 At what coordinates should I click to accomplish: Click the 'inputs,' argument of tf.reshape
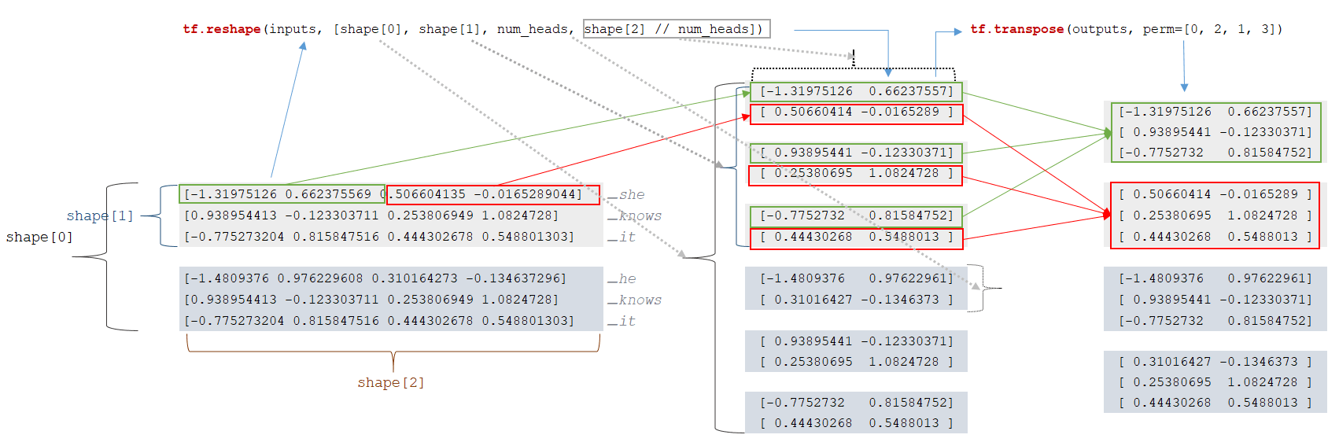coord(296,29)
